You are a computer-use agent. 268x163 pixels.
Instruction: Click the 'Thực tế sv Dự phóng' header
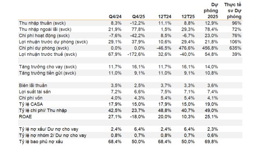pyautogui.click(x=233, y=11)
